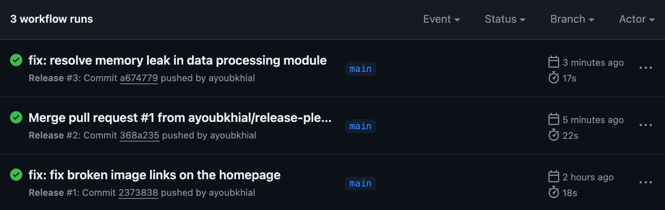
Task: Click main branch label on Release #1 row
Action: tap(360, 183)
